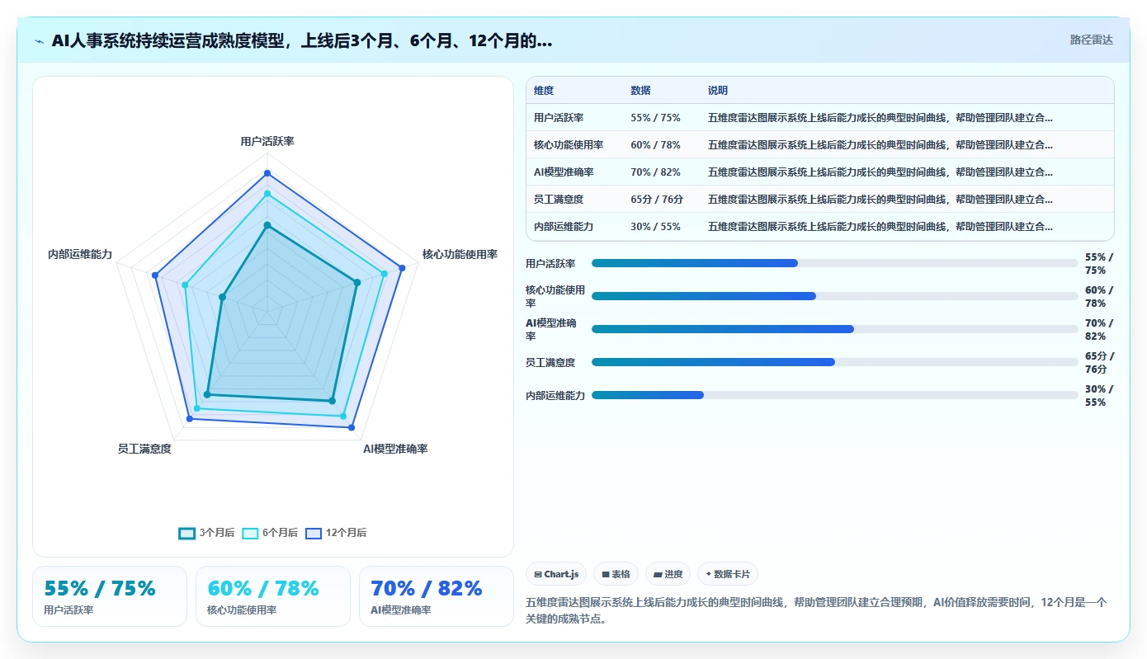
Task: Toggle the 3个月后 legend series
Action: point(206,533)
